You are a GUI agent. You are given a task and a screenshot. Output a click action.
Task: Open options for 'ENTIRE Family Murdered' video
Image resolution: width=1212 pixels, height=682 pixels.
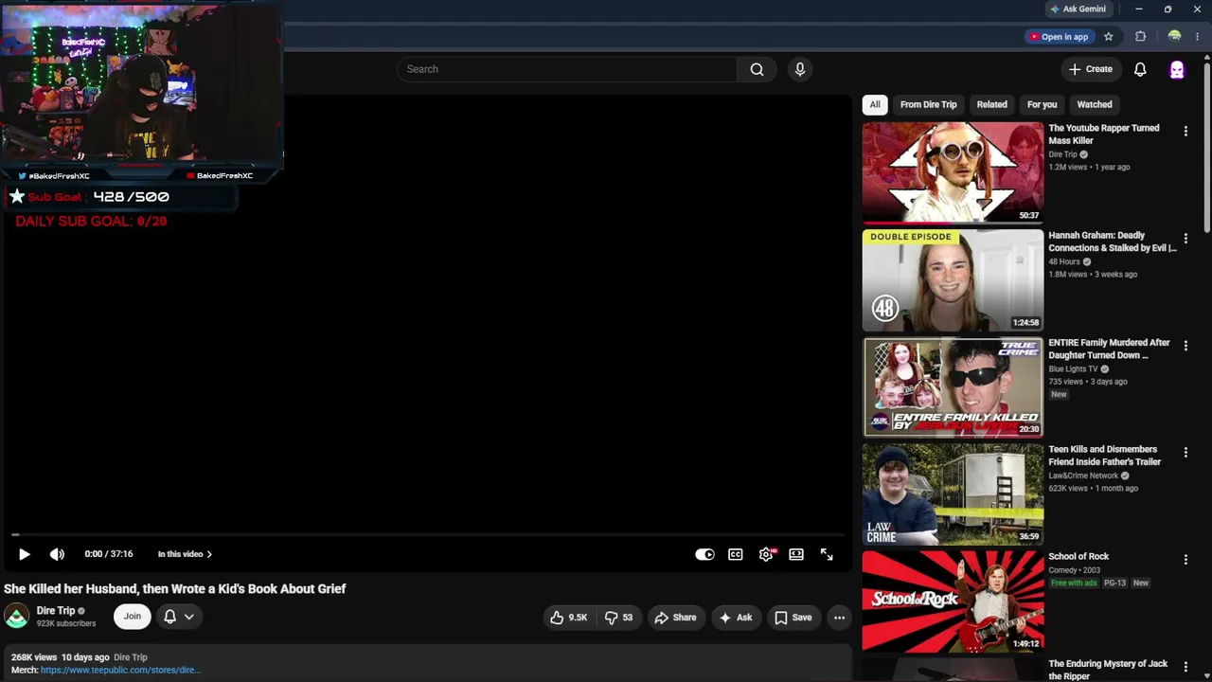click(1185, 346)
